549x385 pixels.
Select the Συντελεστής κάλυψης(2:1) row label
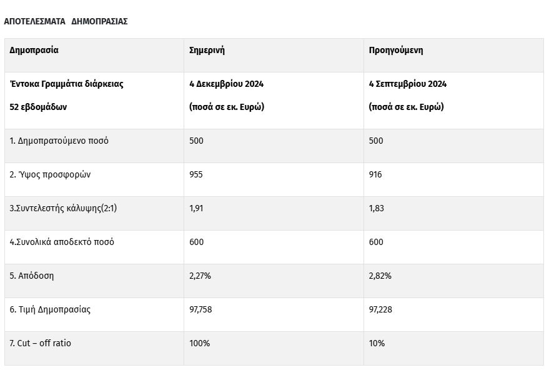(x=63, y=208)
